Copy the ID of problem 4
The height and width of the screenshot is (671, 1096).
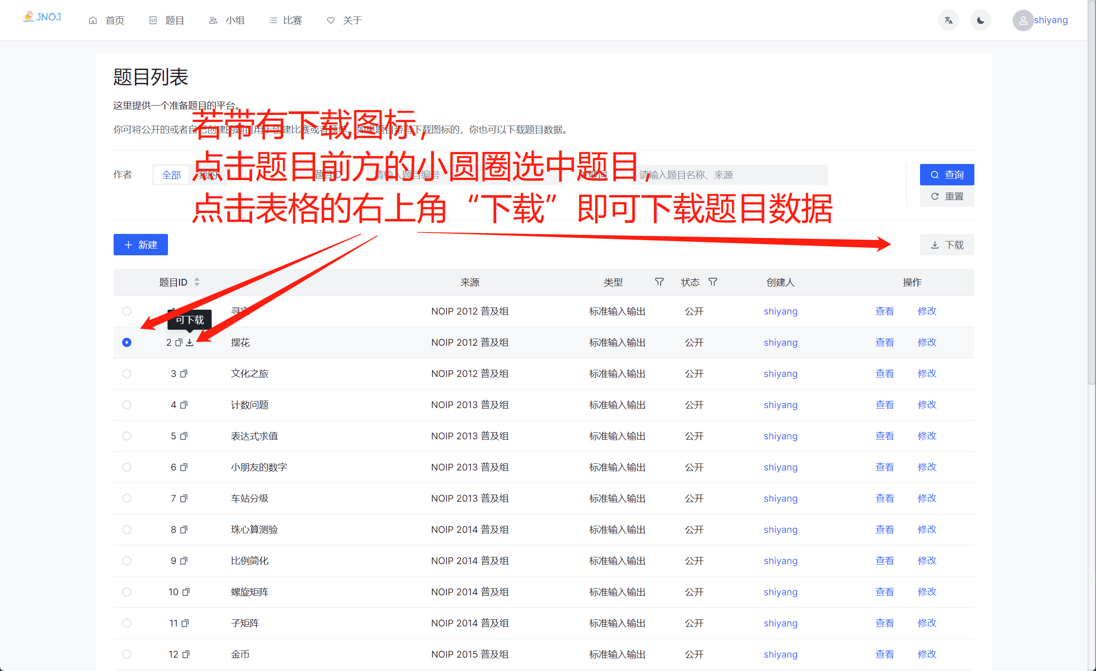pyautogui.click(x=184, y=405)
